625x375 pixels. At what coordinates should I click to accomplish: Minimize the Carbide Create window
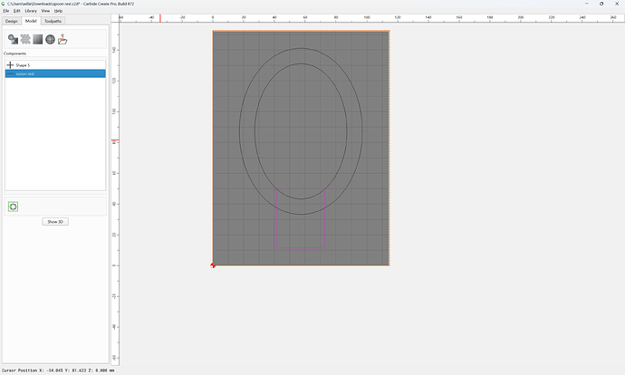[587, 4]
